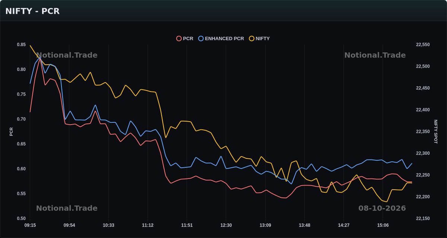
Task: Click the 15:06 time axis label
Action: 383,225
